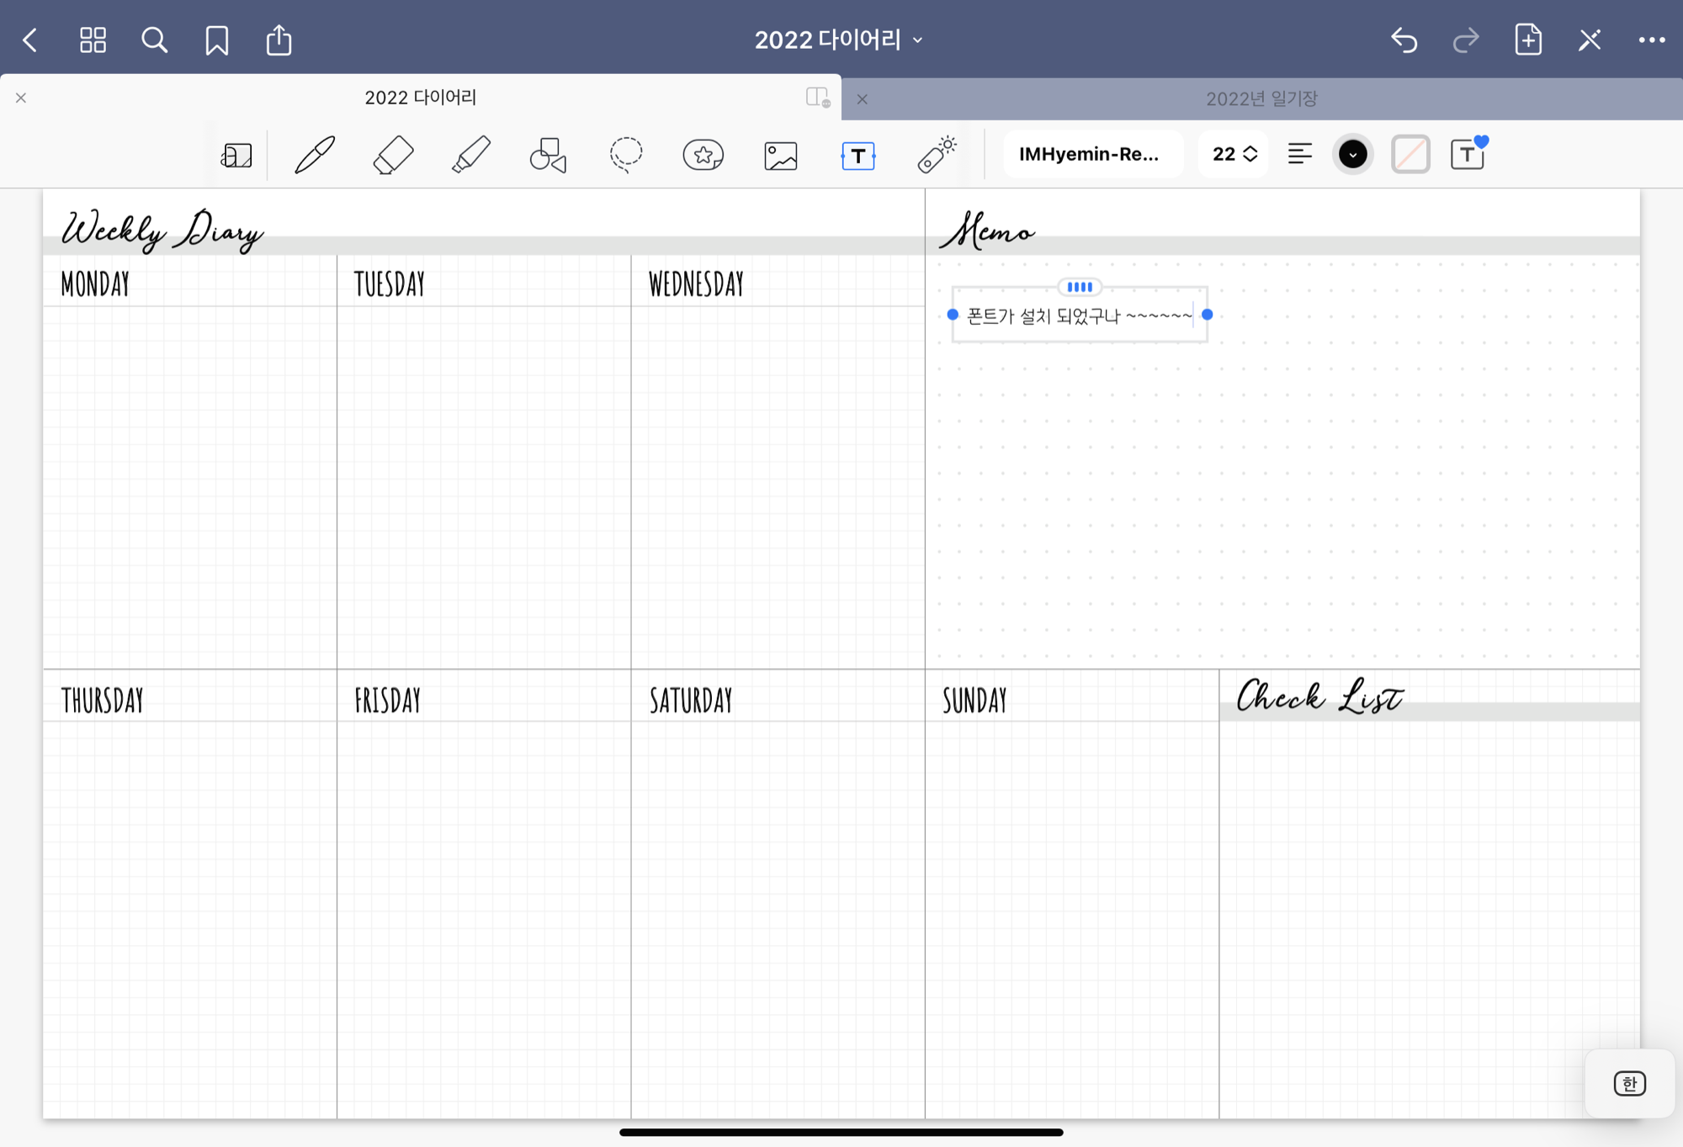Open the more options ellipsis menu
The height and width of the screenshot is (1147, 1683).
(x=1651, y=40)
